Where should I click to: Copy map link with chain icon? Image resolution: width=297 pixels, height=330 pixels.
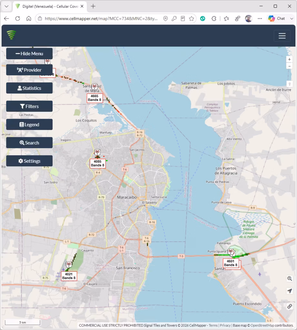pyautogui.click(x=290, y=306)
